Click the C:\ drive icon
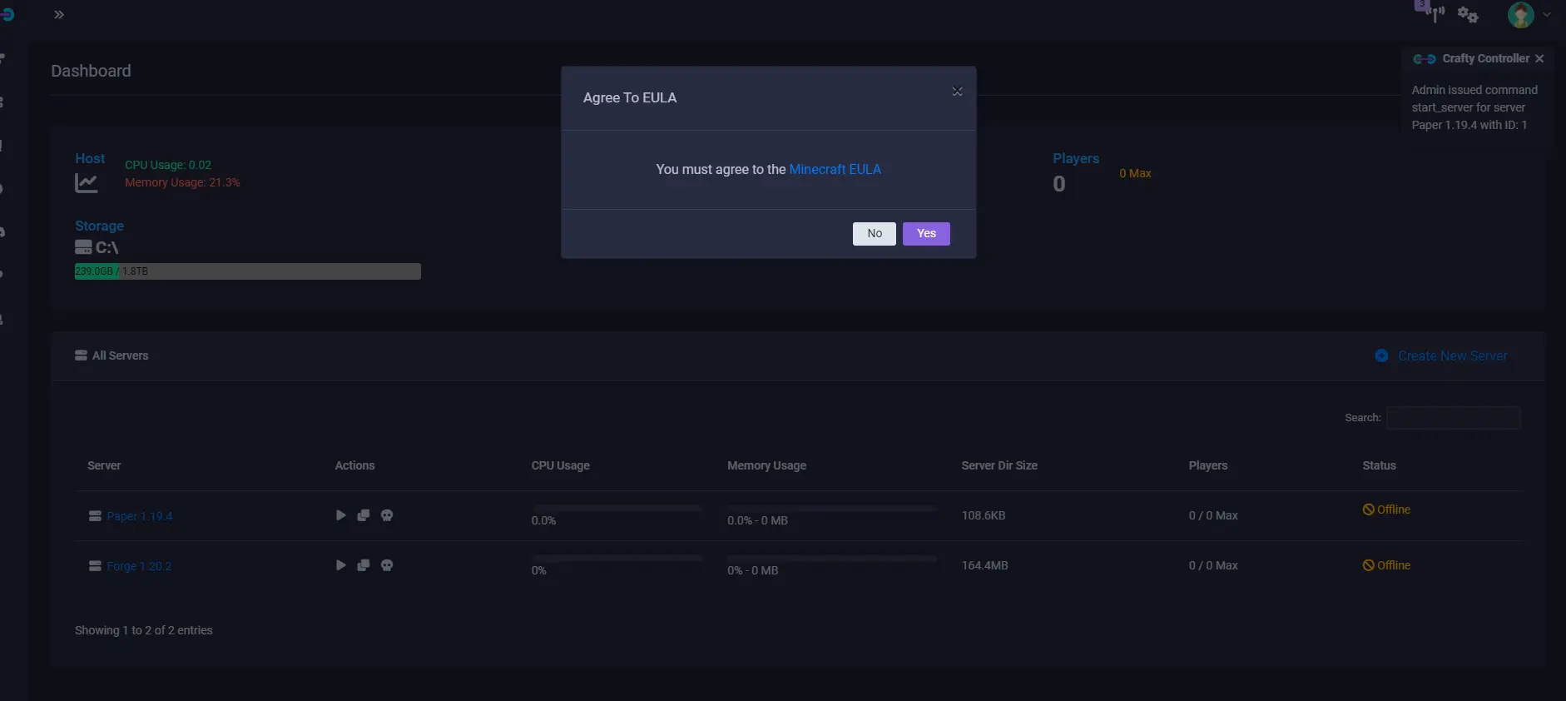Screen dimensions: 1566x701 [83, 247]
